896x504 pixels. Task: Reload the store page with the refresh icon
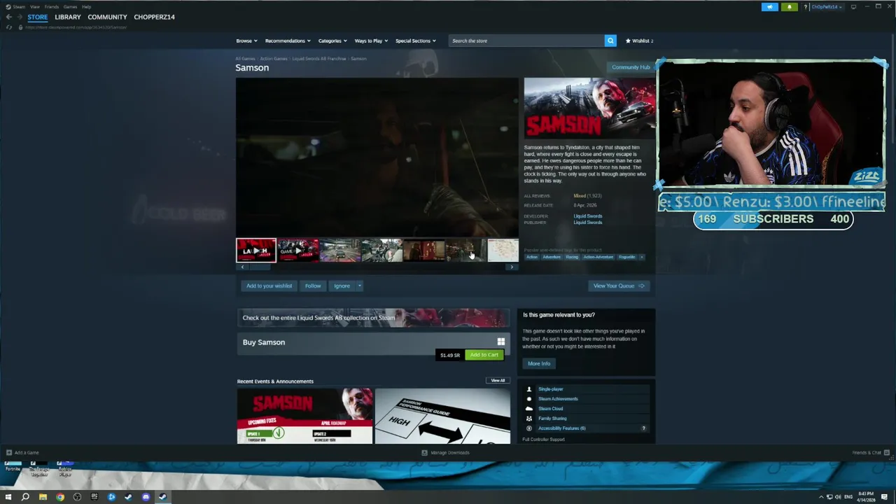[9, 27]
